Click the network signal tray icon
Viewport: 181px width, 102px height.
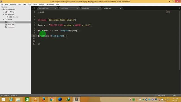165,99
